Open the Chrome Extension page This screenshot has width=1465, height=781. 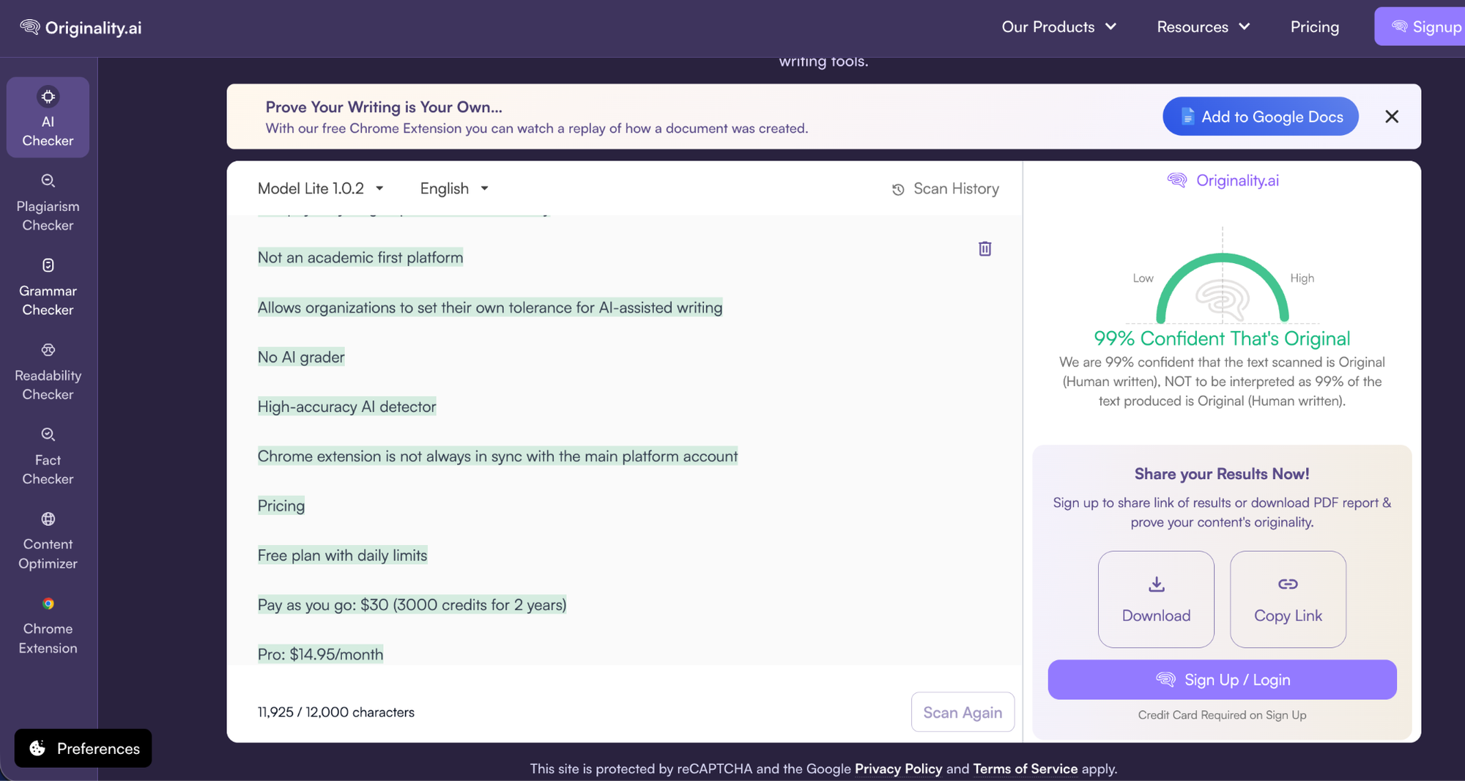48,626
